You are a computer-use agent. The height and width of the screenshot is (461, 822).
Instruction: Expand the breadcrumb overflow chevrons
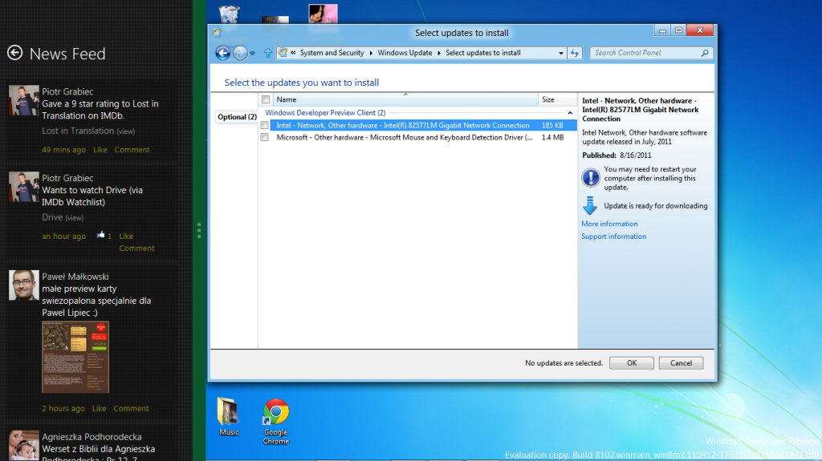click(293, 52)
